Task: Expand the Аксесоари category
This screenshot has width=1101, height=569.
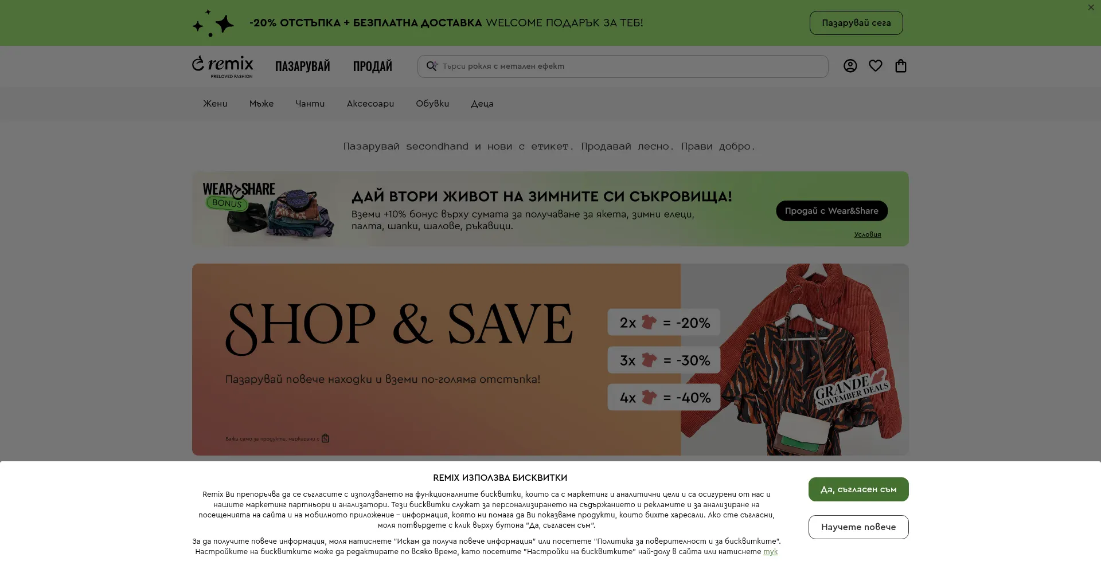Action: (x=370, y=104)
